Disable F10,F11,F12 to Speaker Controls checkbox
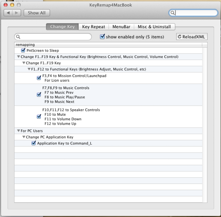This screenshot has width=221, height=217. 39,116
